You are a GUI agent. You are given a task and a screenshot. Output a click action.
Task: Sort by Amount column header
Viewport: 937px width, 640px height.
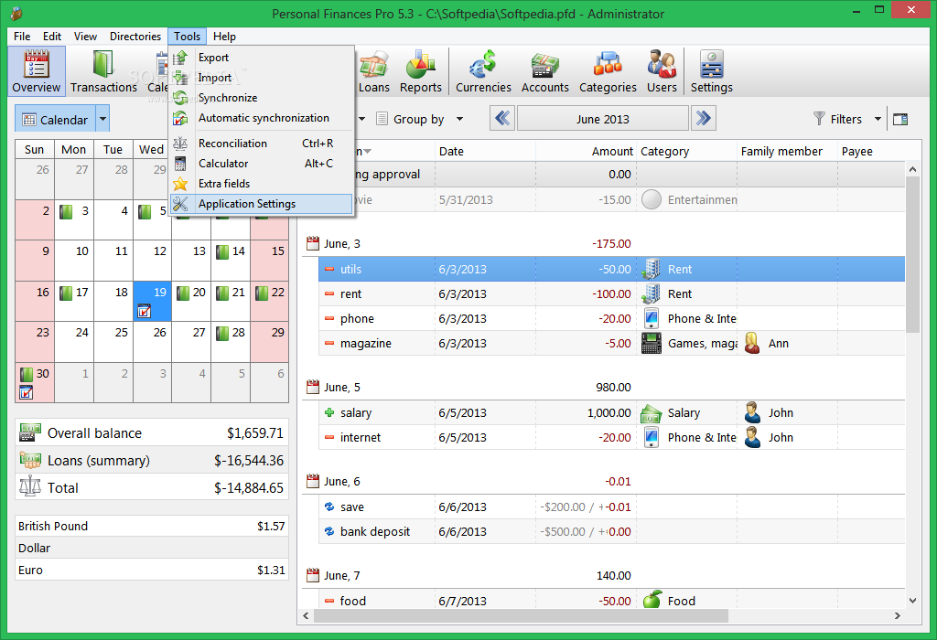tap(586, 151)
